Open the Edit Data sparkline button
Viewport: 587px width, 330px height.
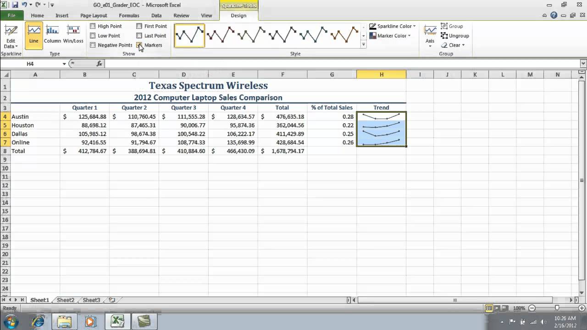[11, 36]
